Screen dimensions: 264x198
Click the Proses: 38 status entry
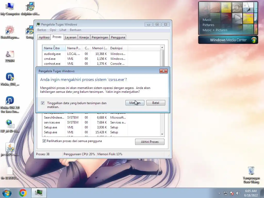(43, 154)
